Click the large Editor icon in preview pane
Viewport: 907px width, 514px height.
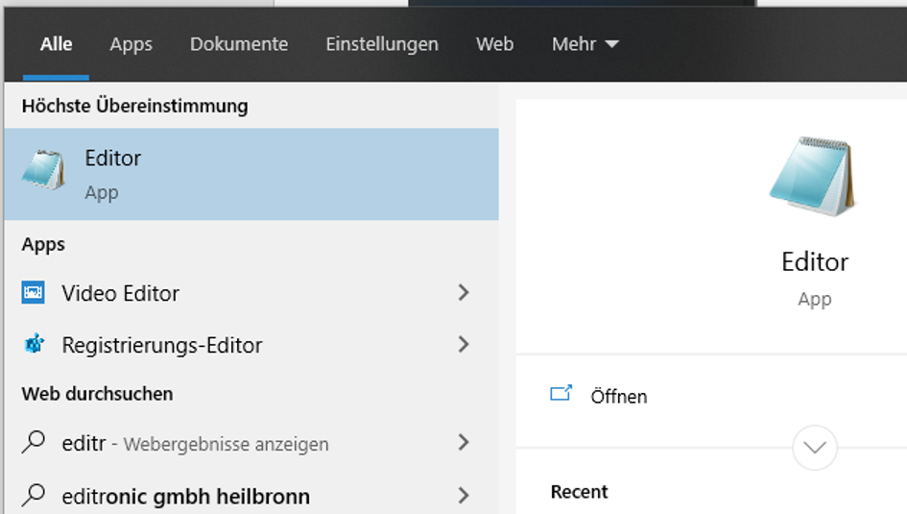[814, 178]
